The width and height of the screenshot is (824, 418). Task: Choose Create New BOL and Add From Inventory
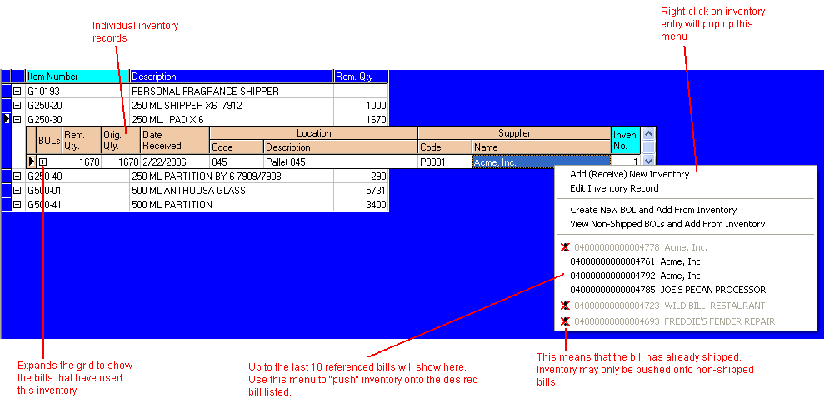tap(653, 210)
